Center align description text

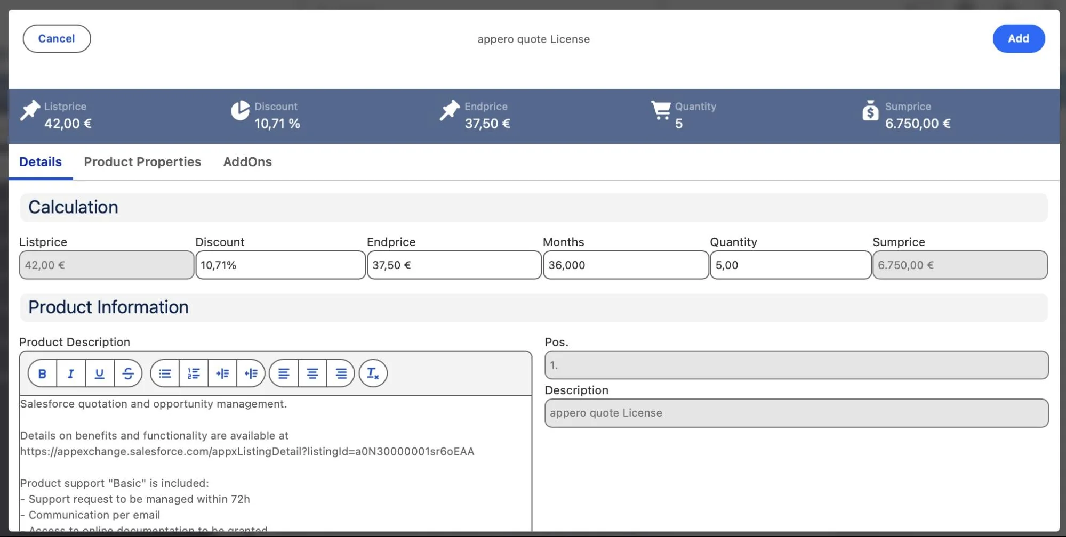coord(312,373)
